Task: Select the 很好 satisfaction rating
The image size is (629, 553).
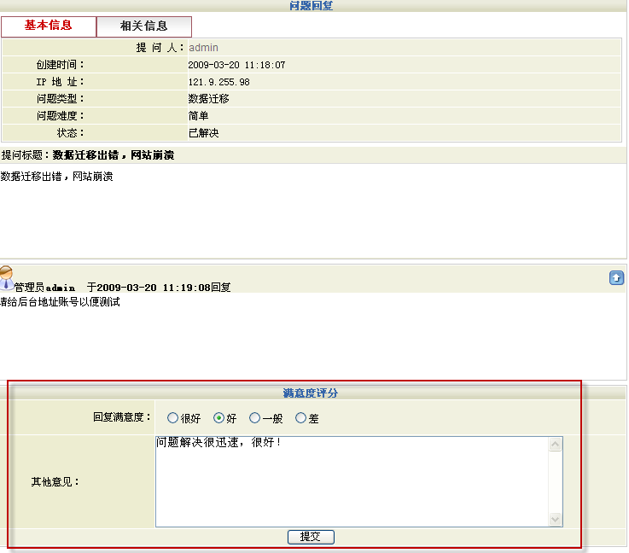Action: [173, 418]
